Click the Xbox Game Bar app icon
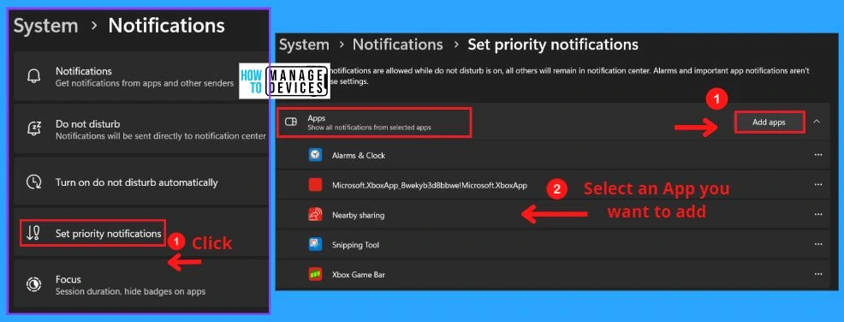 pos(315,275)
